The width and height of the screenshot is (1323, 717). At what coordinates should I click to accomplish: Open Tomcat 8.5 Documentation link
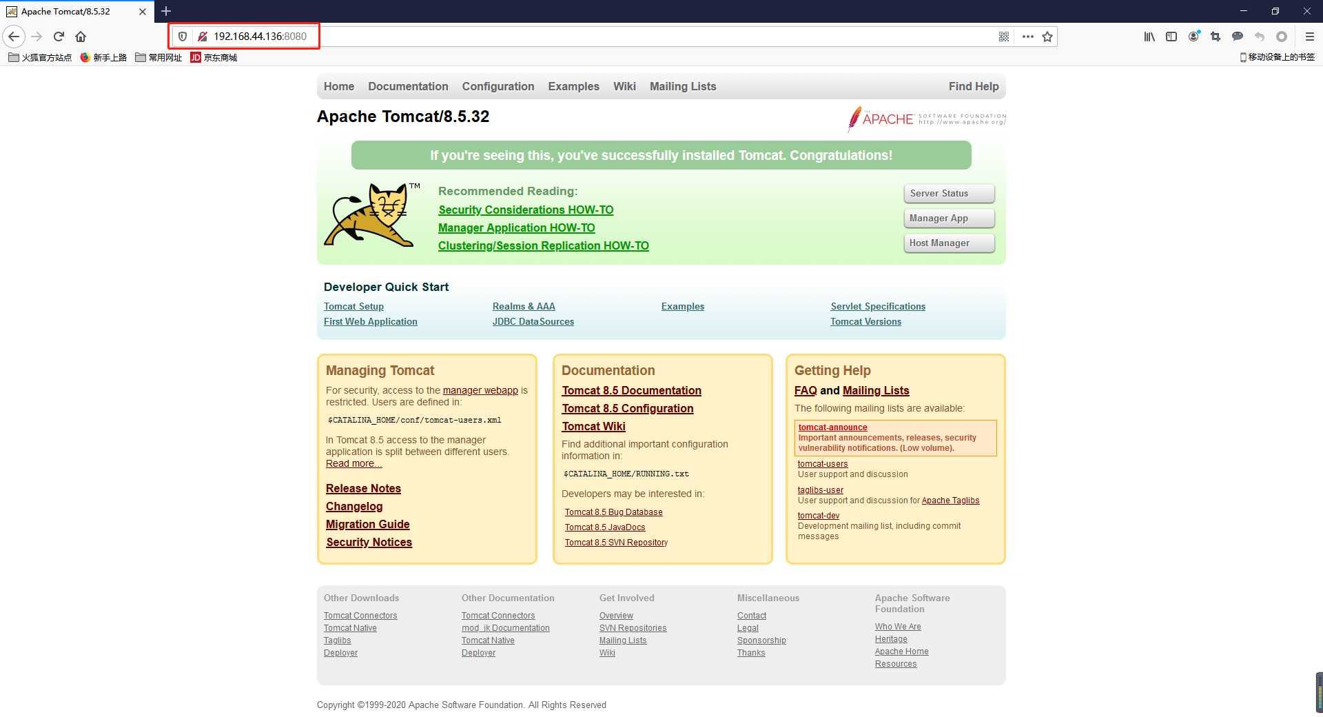click(632, 390)
